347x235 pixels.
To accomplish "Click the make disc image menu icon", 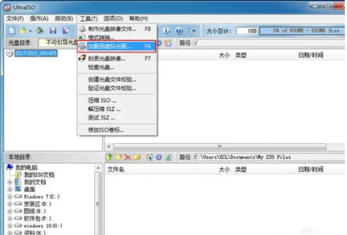I will click(82, 29).
